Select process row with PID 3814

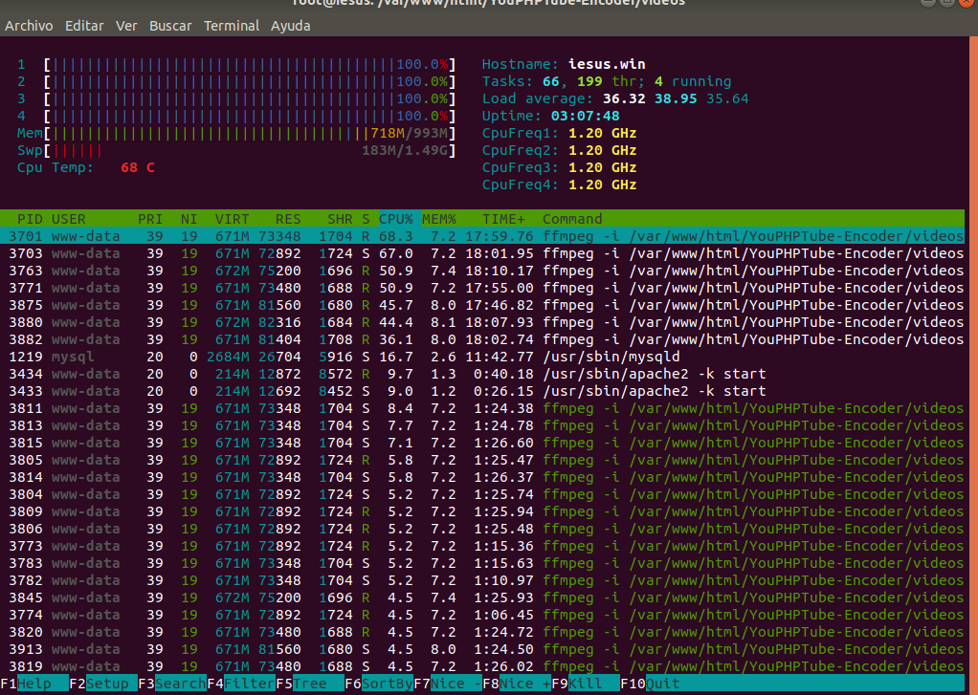pyautogui.click(x=482, y=477)
